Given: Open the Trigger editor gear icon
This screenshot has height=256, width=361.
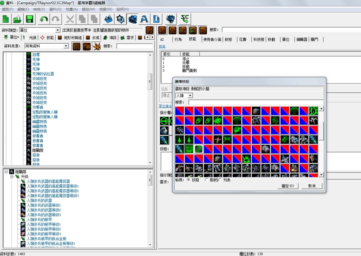Looking at the screenshot, I should click(x=120, y=19).
